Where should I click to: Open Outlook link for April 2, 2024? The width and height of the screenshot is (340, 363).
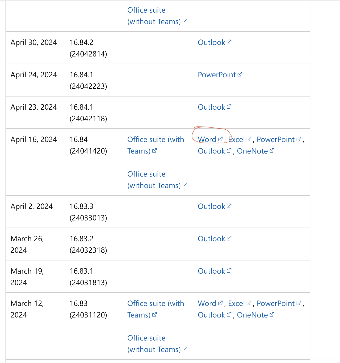tap(211, 206)
